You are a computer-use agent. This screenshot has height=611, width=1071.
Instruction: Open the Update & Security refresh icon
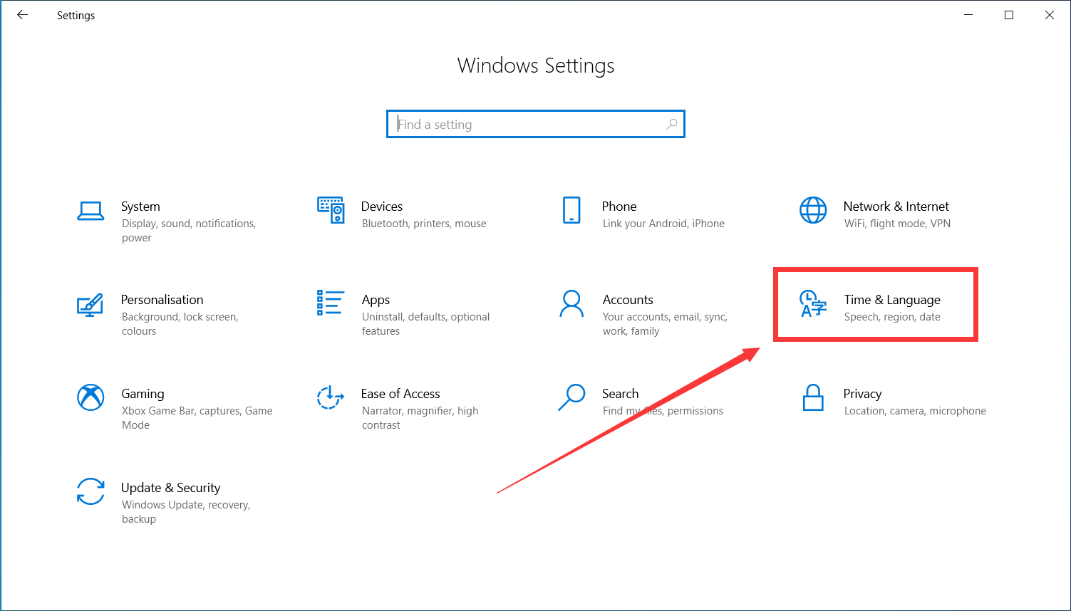coord(90,491)
